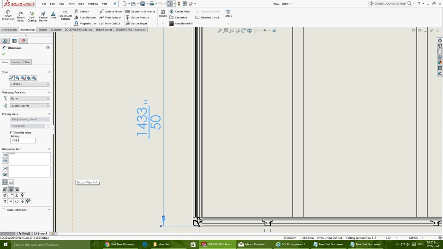Insert a Datum Feature symbol
Image resolution: width=443 pixels, height=249 pixels.
coord(137,18)
